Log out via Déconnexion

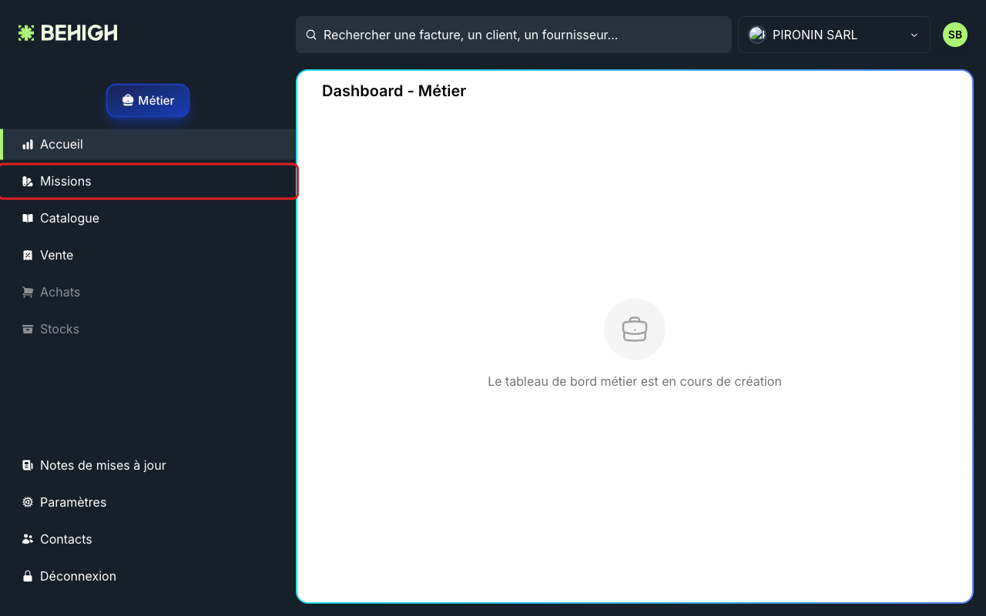(x=148, y=576)
